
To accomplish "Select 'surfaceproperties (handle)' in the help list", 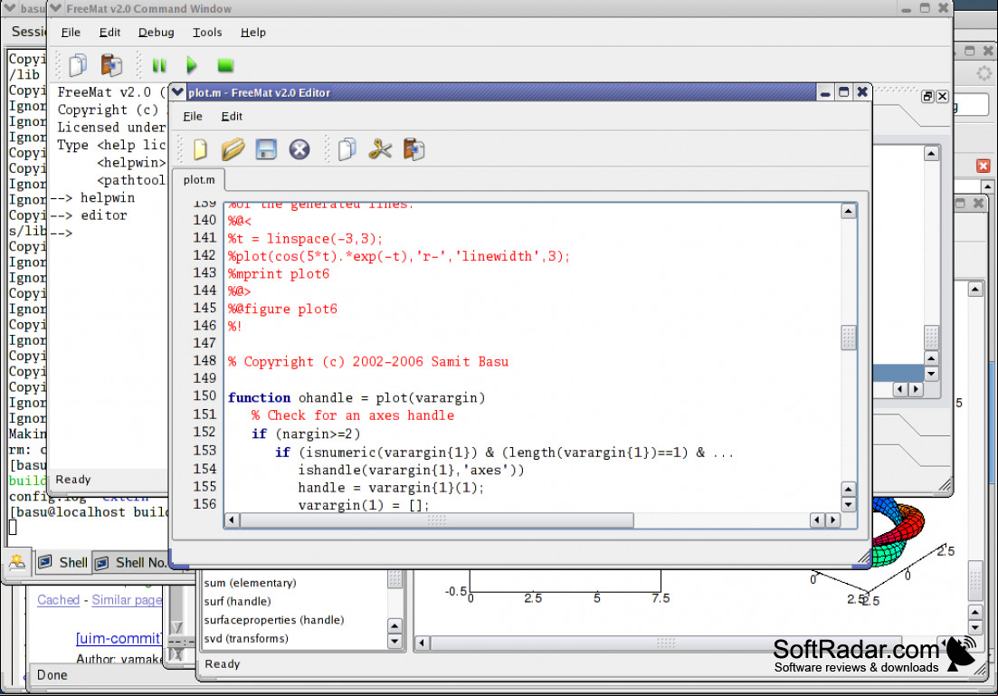I will (x=274, y=620).
